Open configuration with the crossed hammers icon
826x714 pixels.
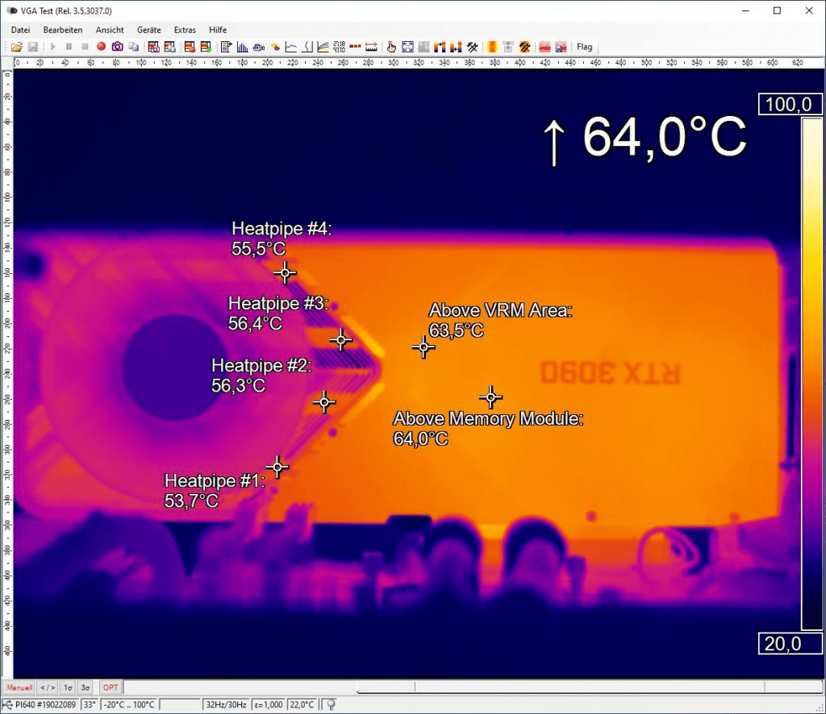click(x=473, y=47)
